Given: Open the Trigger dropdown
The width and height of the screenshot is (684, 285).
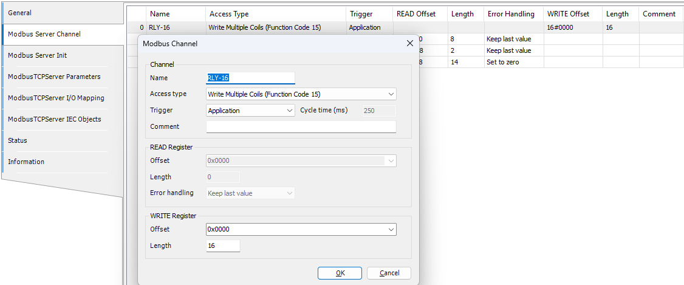Looking at the screenshot, I should point(250,111).
